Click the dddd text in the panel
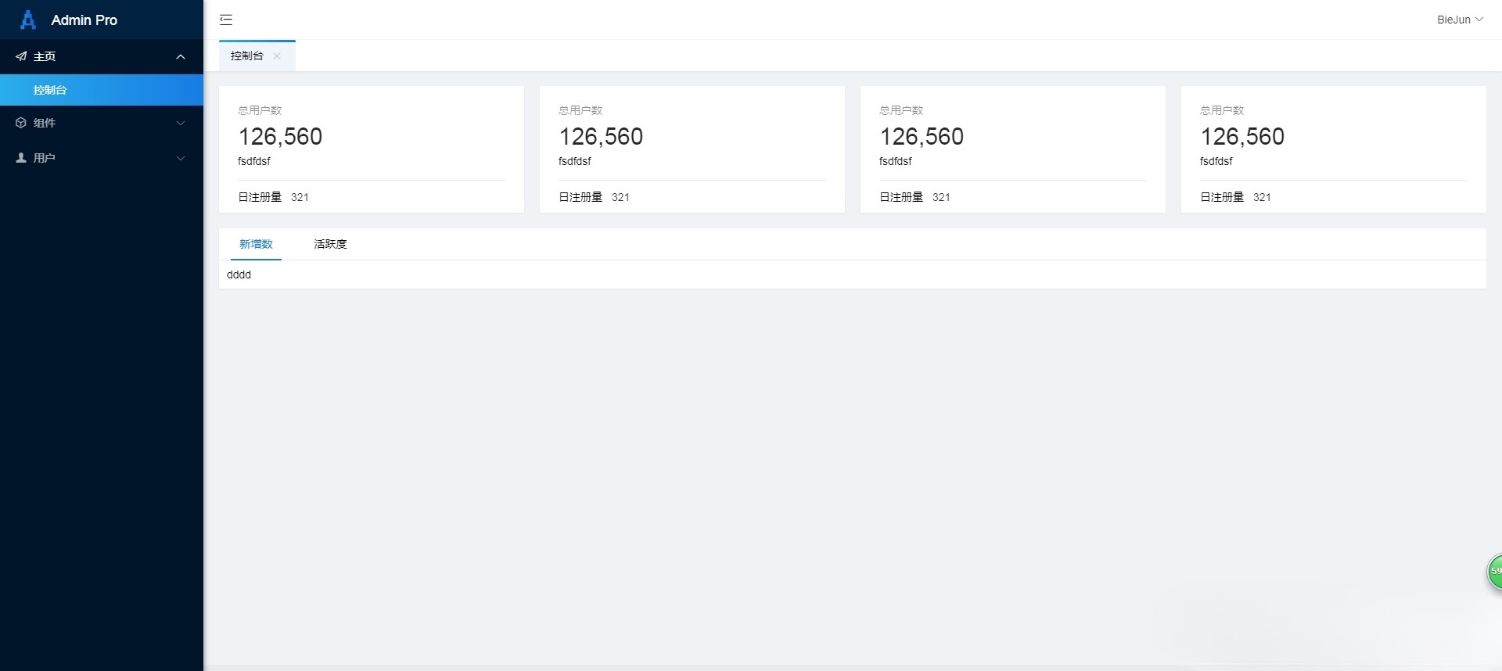 point(239,274)
